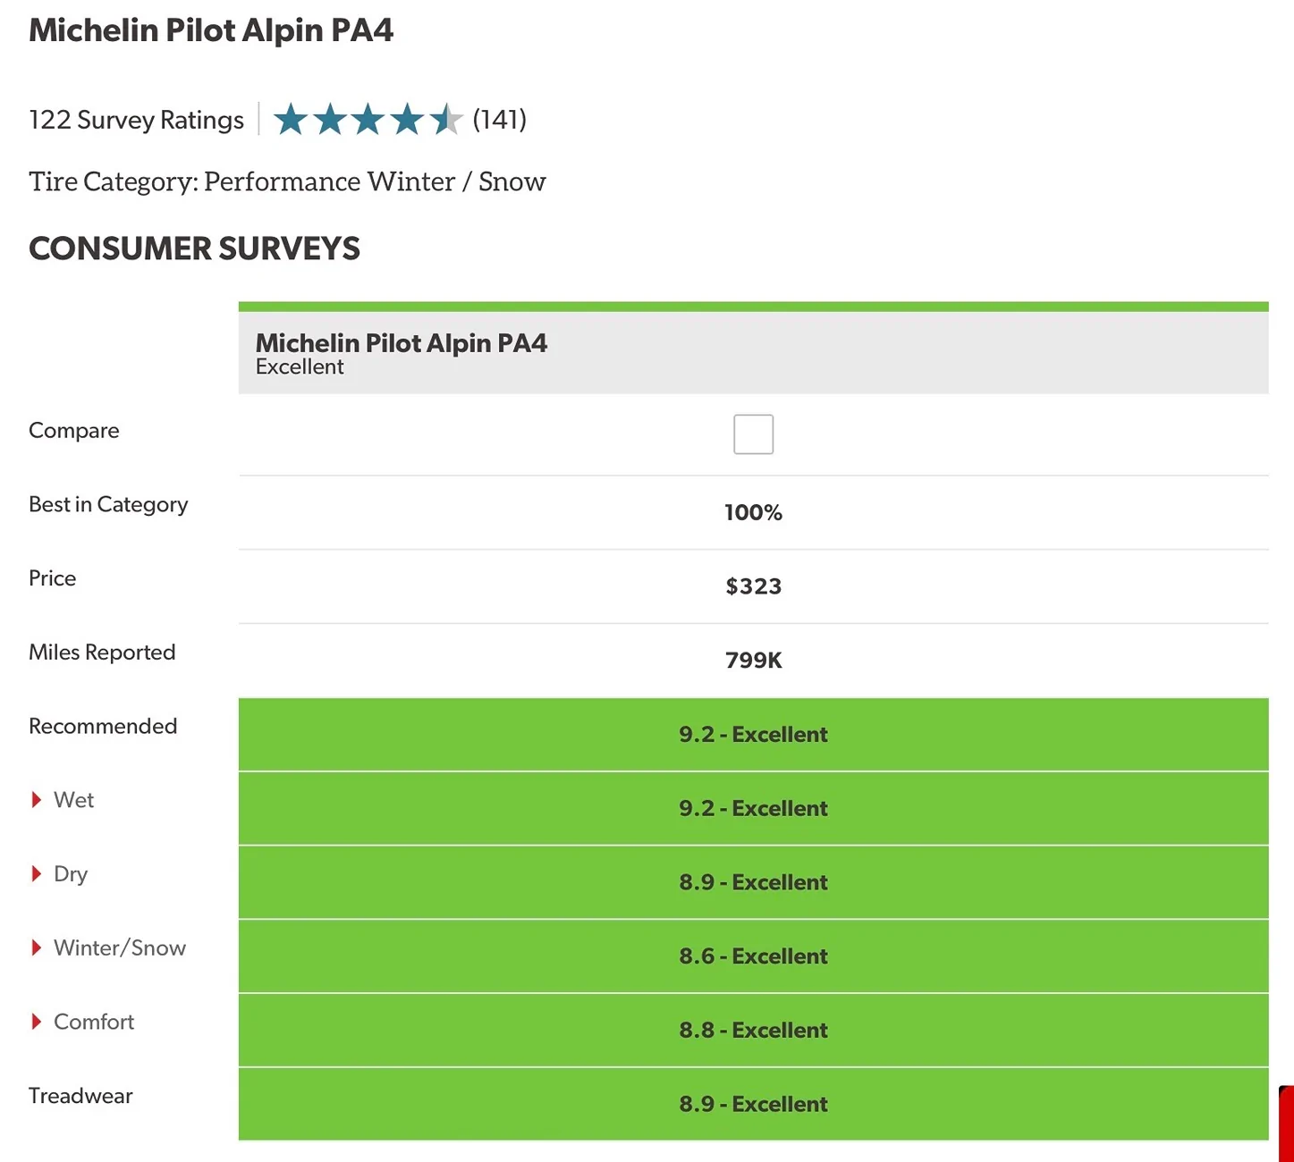Viewport: 1294px width, 1162px height.
Task: Click the Treadwear row label
Action: (x=80, y=1096)
